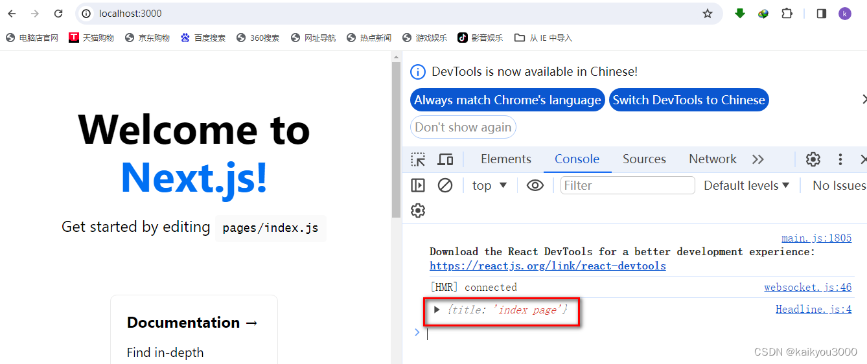Open the 网址导航 bookmark
Screen dimensions: 867x364
tap(314, 38)
